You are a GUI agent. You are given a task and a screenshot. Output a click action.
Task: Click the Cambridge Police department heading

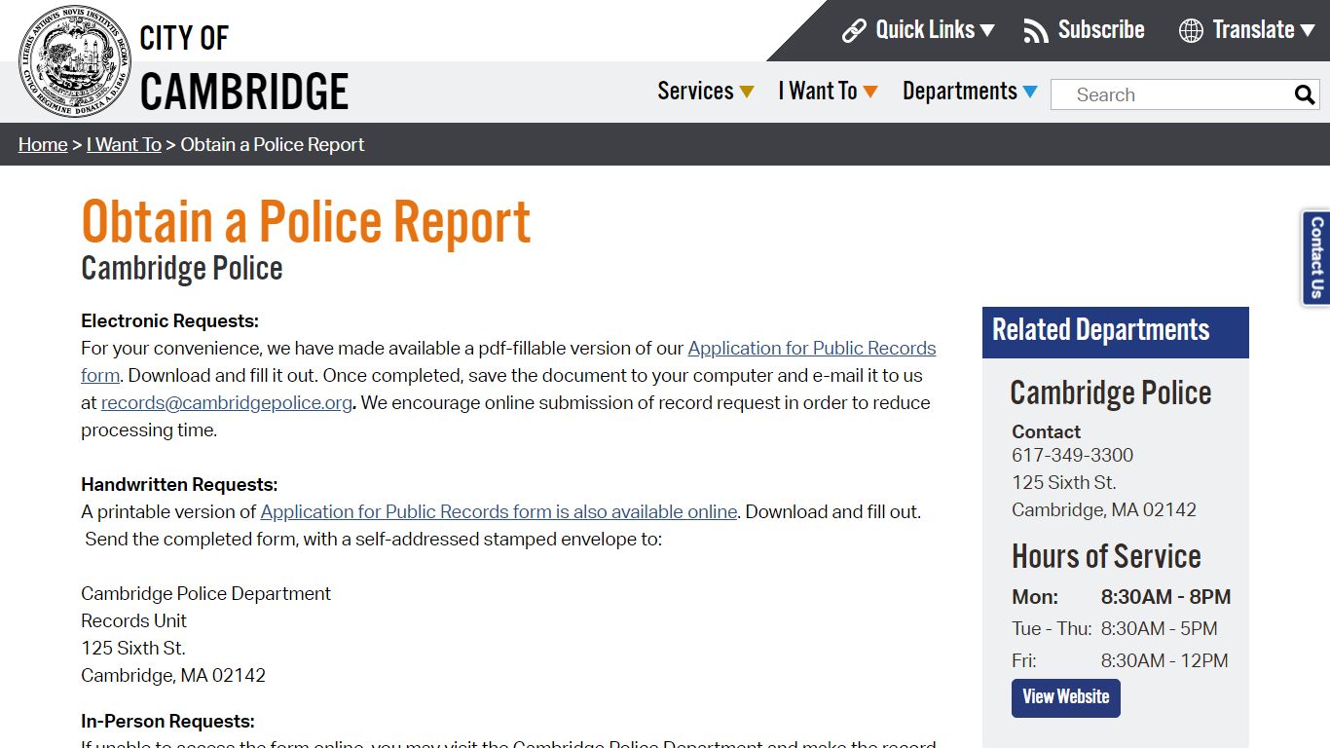(x=1111, y=393)
